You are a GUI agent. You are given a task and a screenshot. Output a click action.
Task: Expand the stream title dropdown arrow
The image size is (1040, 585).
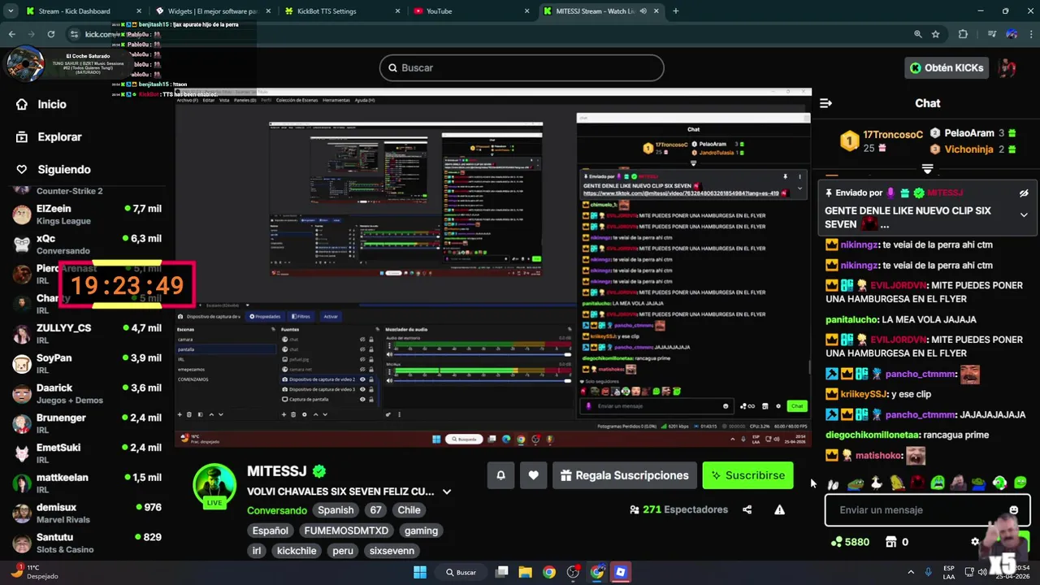tap(446, 492)
